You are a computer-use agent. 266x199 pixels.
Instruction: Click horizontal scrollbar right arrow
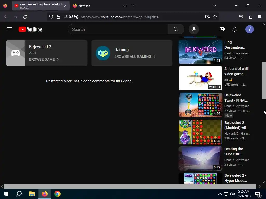click(260, 186)
